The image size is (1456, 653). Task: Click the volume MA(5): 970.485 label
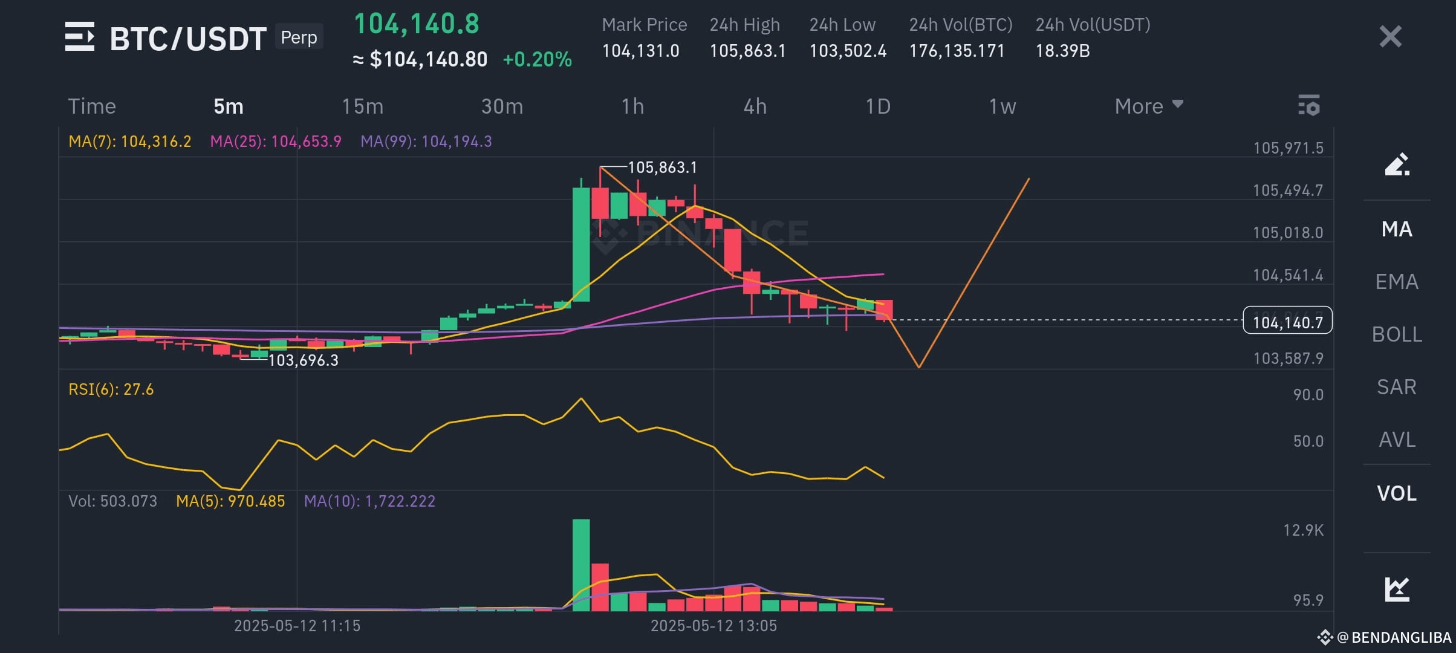pos(230,501)
